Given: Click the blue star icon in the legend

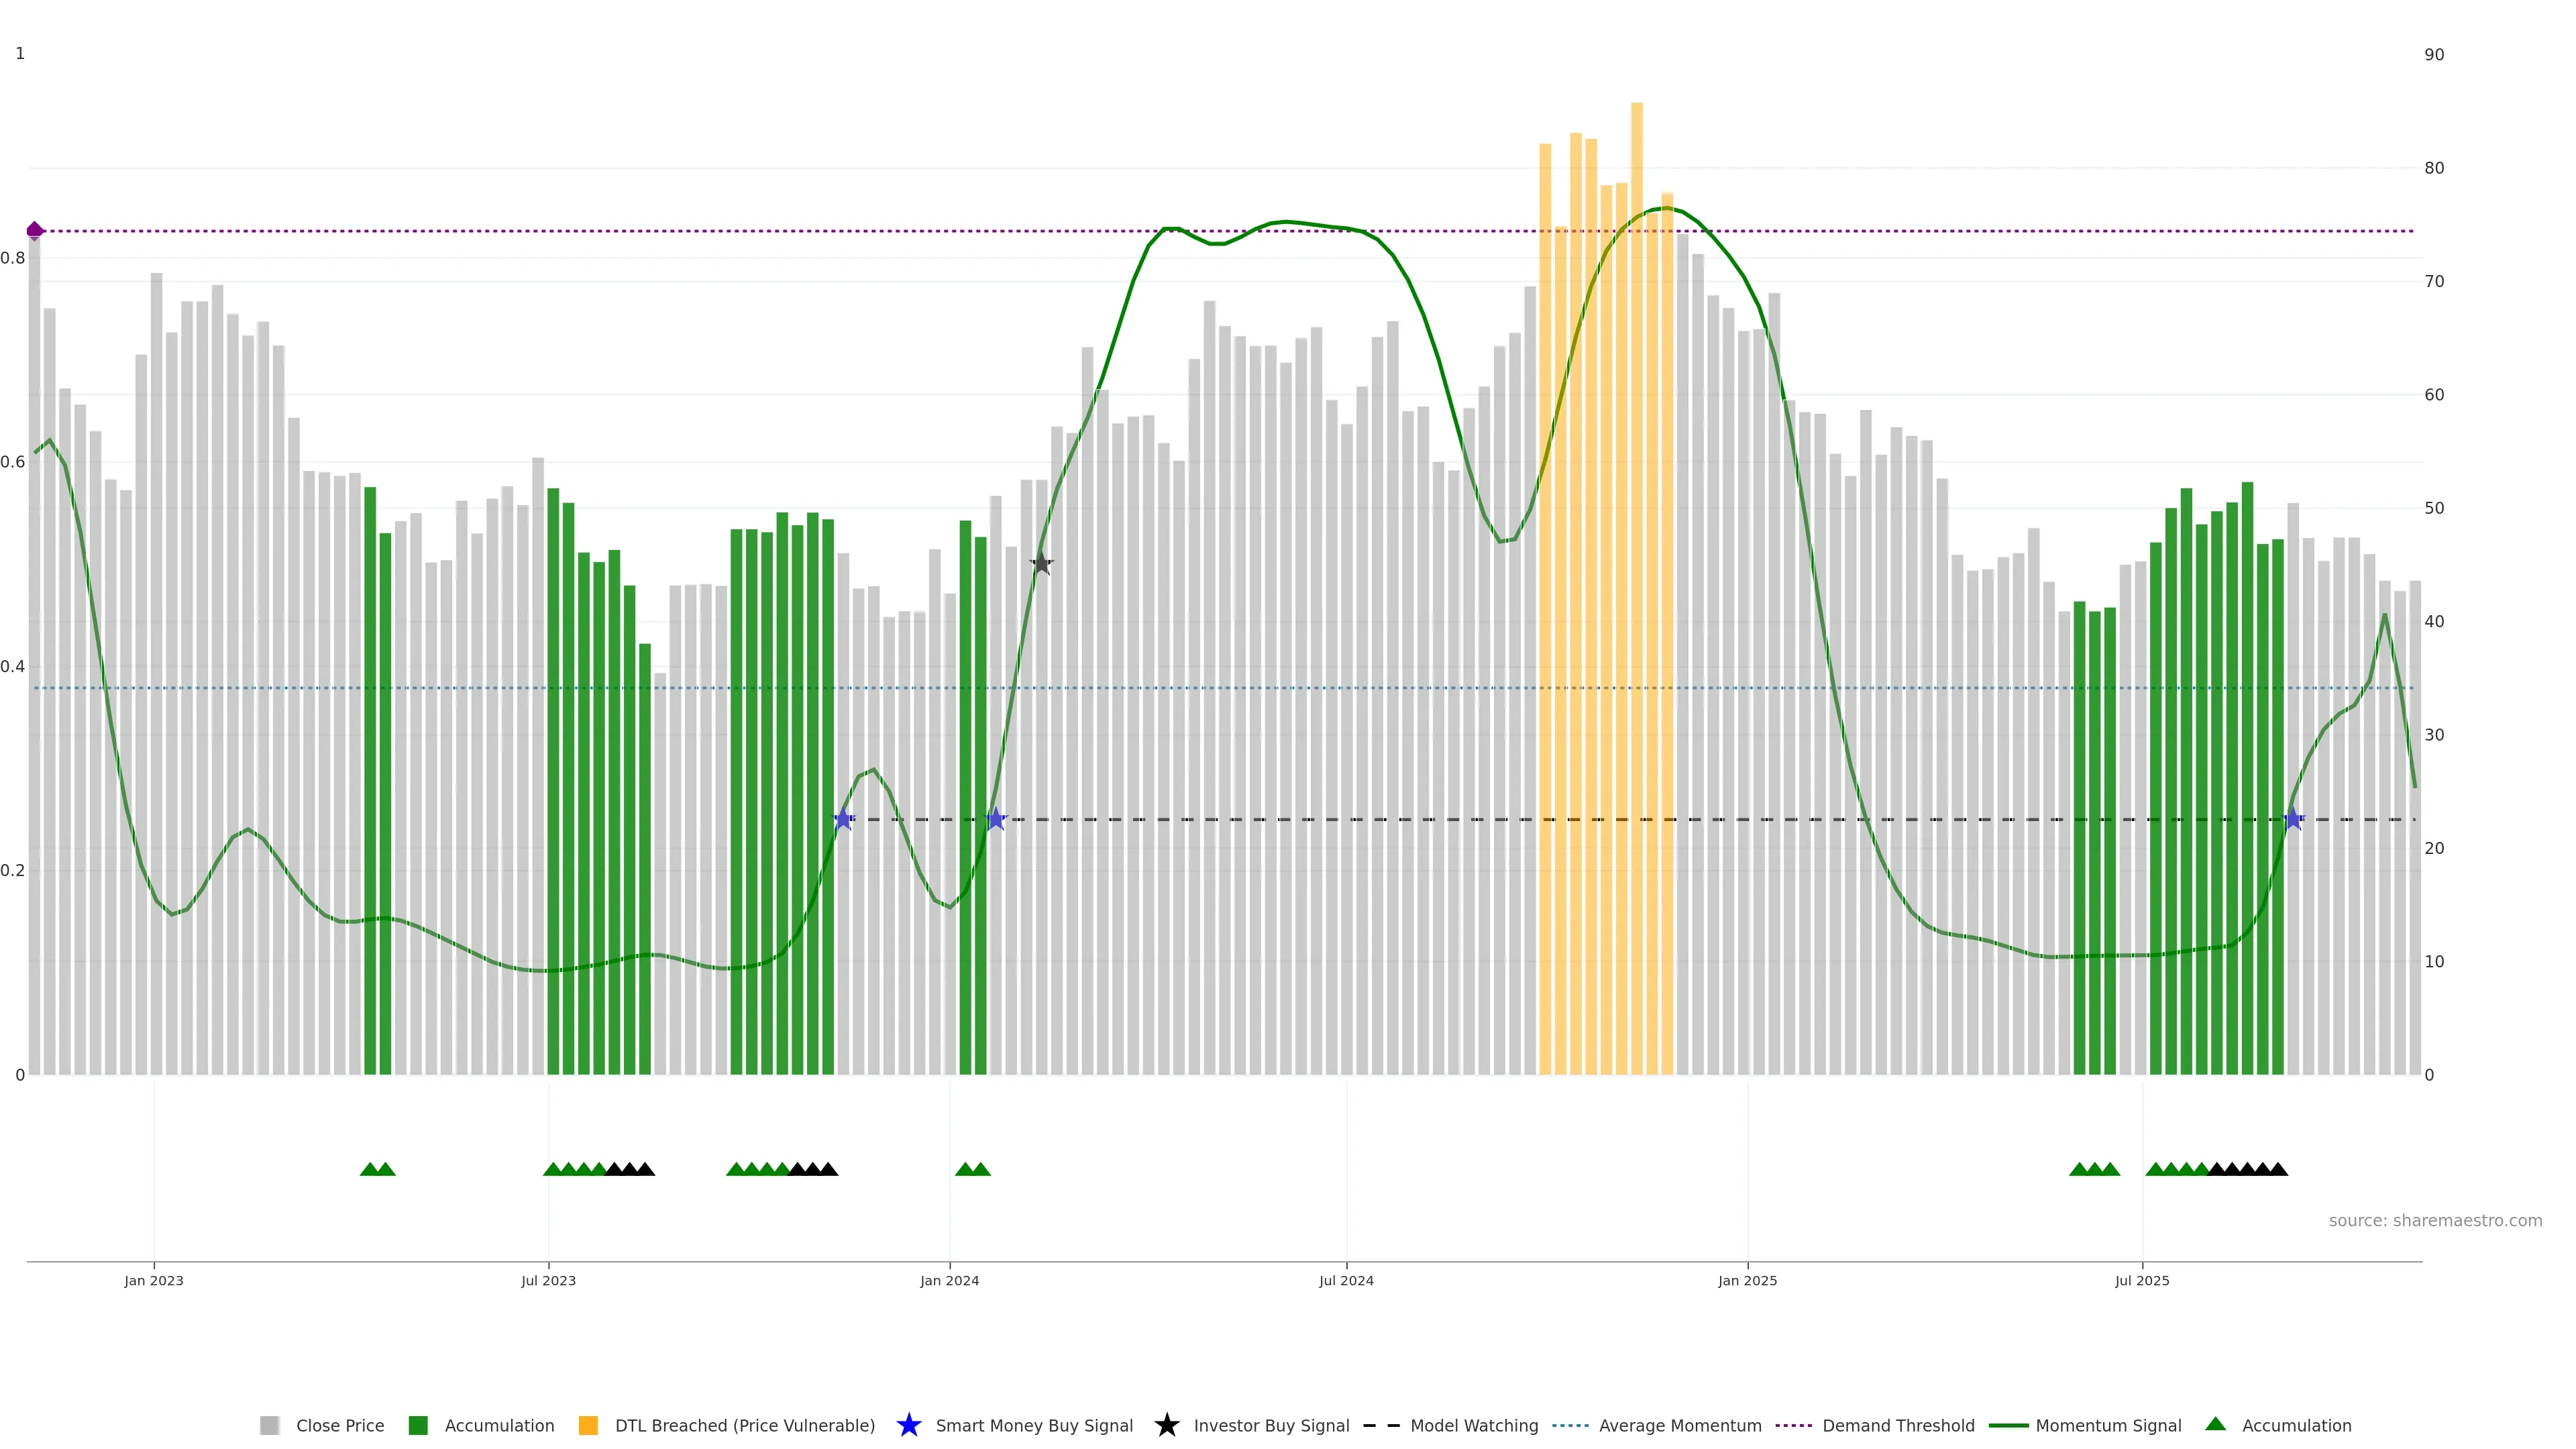Looking at the screenshot, I should (908, 1425).
